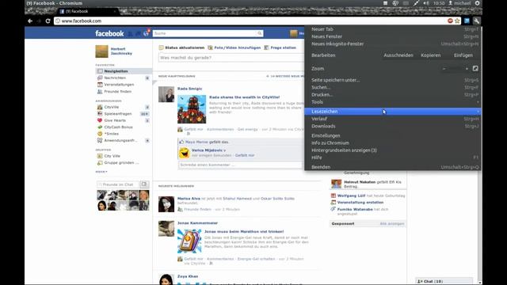Viewport: 507px width, 285px height.
Task: Click the red adblock icon in address bar
Action: click(450, 21)
